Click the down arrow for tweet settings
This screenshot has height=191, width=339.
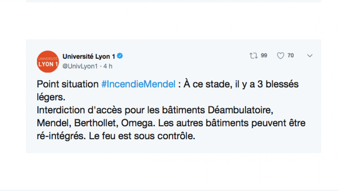point(310,56)
